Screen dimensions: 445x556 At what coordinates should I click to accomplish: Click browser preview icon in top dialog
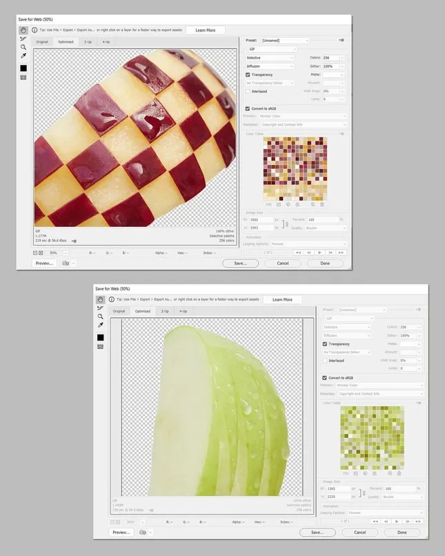[66, 263]
